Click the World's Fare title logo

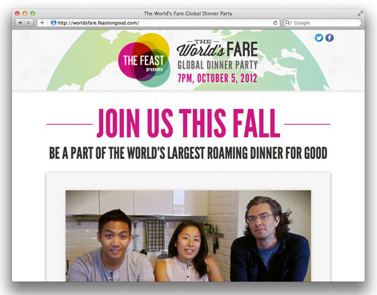coord(217,48)
